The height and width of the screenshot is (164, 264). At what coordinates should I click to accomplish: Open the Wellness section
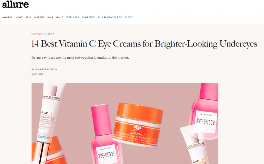[72, 17]
